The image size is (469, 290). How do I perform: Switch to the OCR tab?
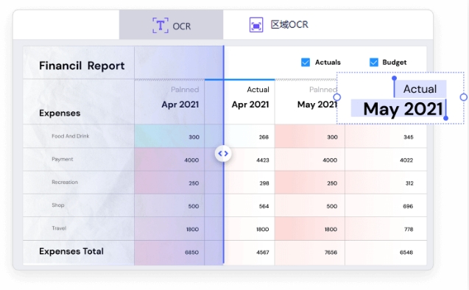pyautogui.click(x=171, y=24)
